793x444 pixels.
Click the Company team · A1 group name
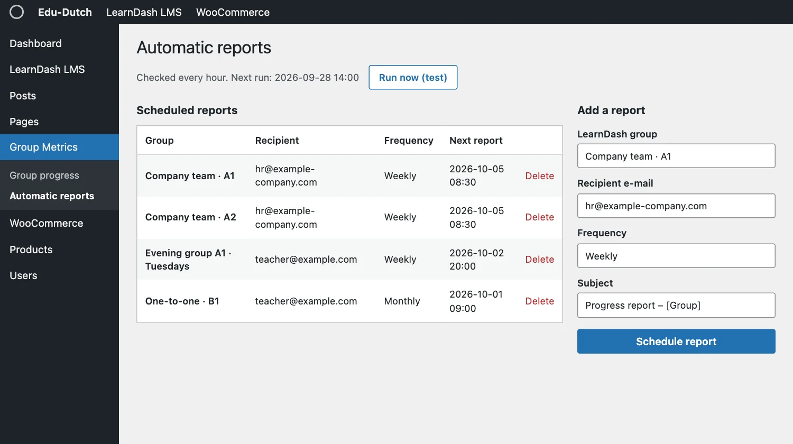coord(190,176)
